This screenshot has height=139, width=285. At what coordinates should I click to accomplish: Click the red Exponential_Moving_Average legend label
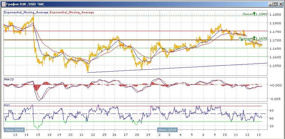click(x=72, y=12)
